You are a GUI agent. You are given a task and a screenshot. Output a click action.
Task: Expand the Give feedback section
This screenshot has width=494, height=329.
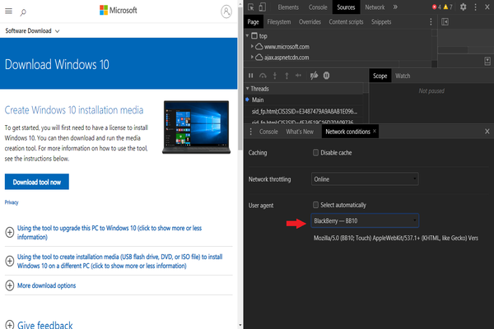click(x=10, y=325)
